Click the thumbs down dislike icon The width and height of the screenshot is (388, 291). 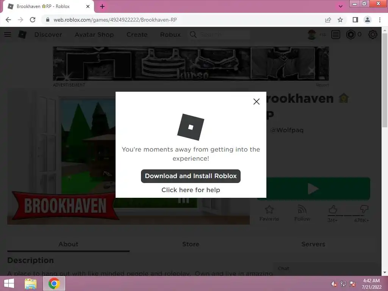(364, 209)
